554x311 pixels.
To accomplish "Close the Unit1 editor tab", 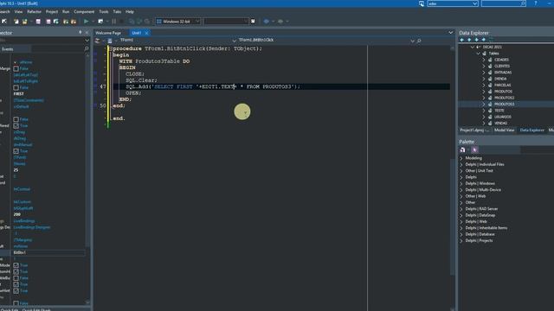I will [x=146, y=33].
